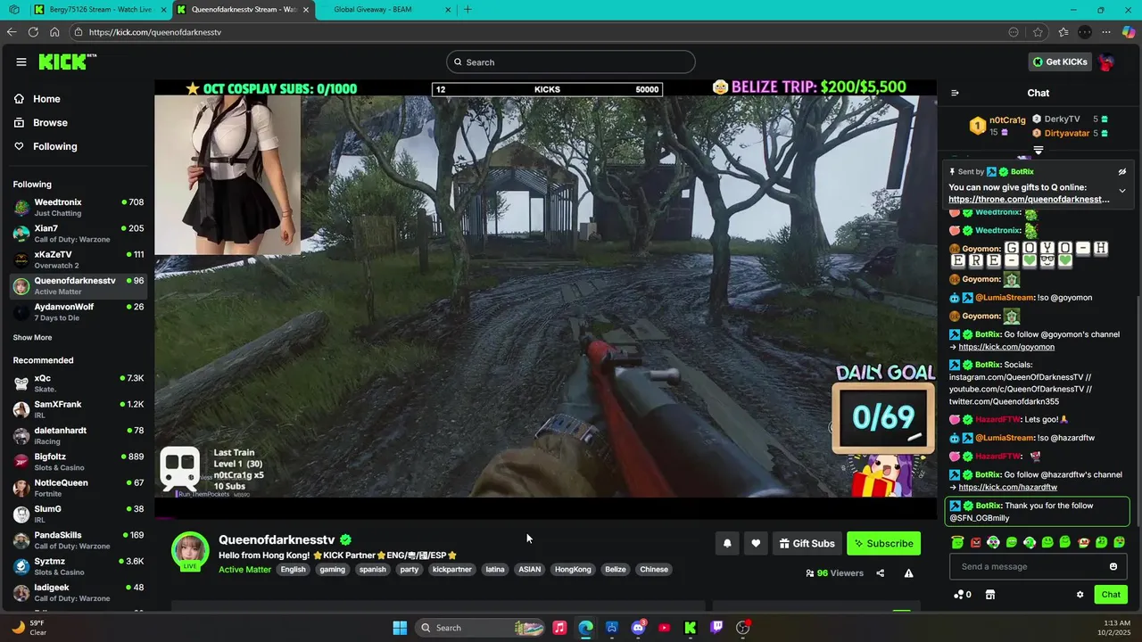
Task: Open chat settings gear icon
Action: click(x=1080, y=595)
